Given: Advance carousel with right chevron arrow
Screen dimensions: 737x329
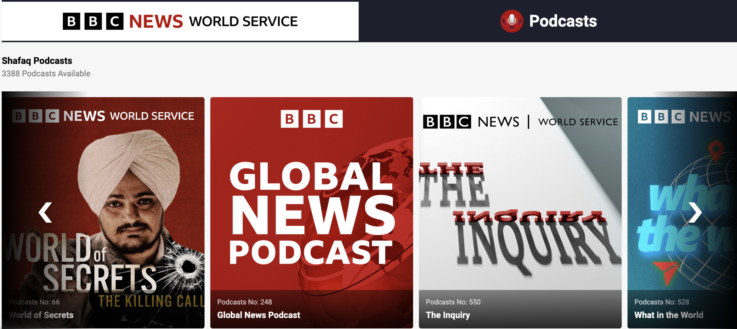Looking at the screenshot, I should (x=695, y=212).
